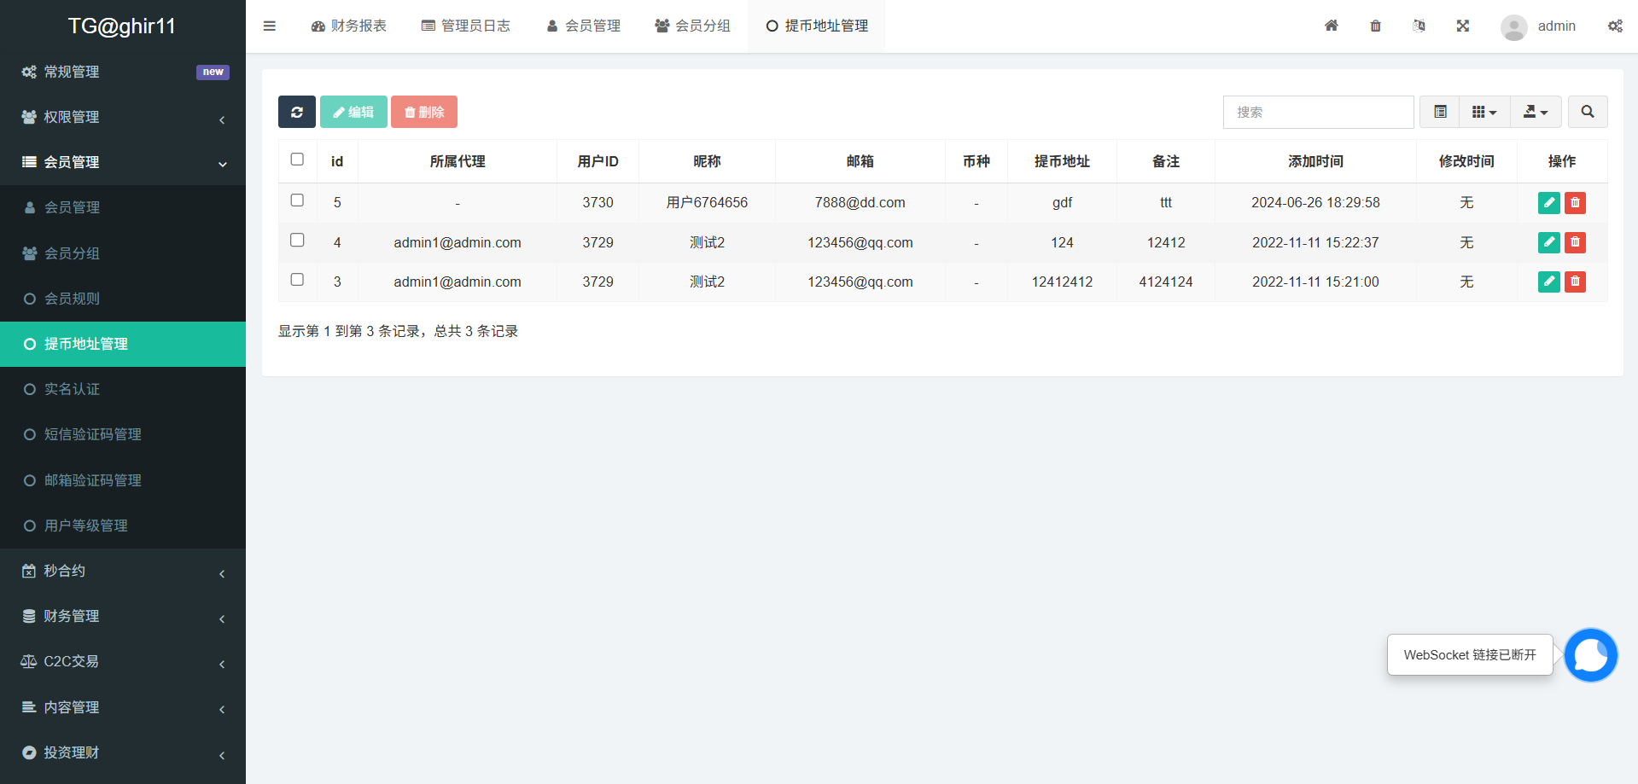Image resolution: width=1638 pixels, height=784 pixels.
Task: Click the trash clear-cache icon in header
Action: 1375,26
